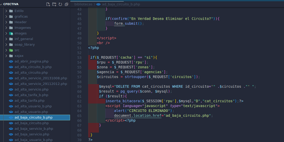Click the <br /> tag on line 50
284x142 pixels.
pos(103,43)
